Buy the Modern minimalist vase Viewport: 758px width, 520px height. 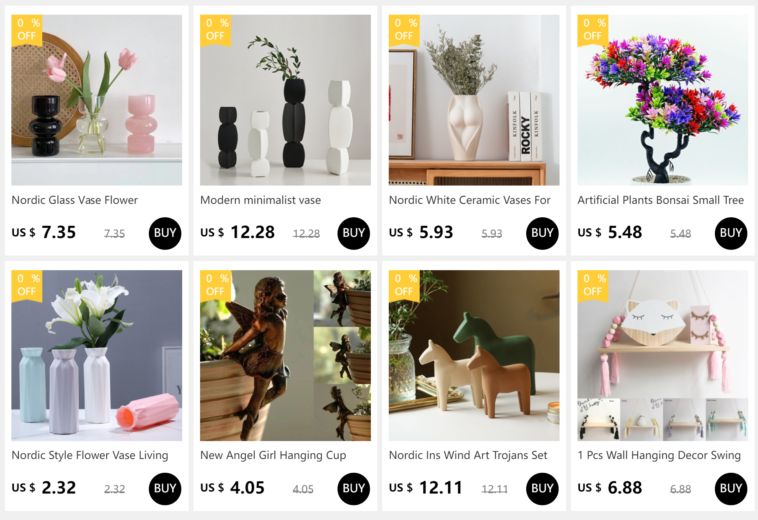pos(354,233)
